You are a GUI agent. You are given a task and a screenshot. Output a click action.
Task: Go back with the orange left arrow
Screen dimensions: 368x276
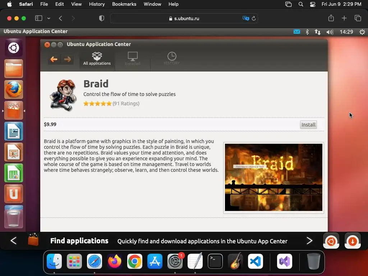coord(54,59)
